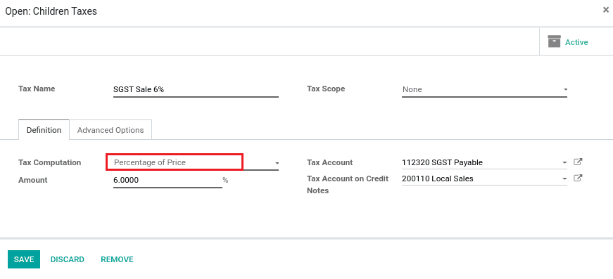
Task: Click the archive box icon beside Active
Action: (554, 41)
